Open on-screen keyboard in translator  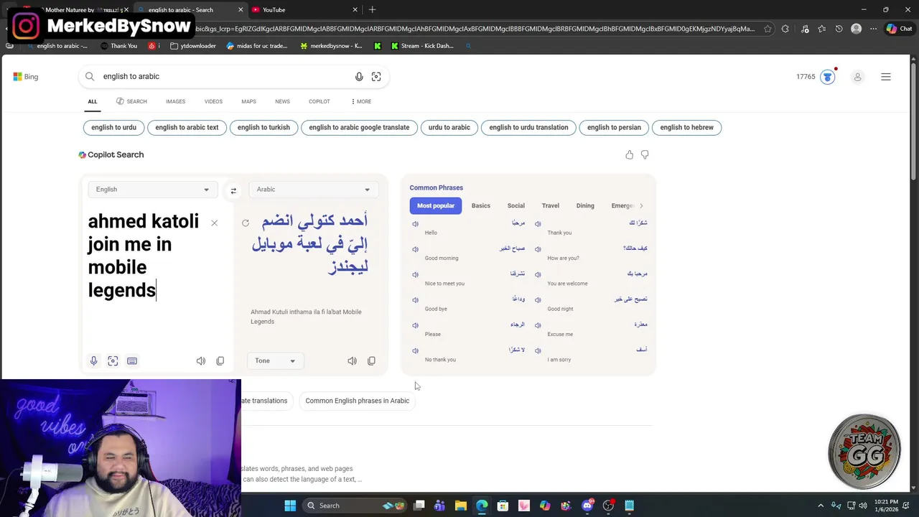[132, 360]
